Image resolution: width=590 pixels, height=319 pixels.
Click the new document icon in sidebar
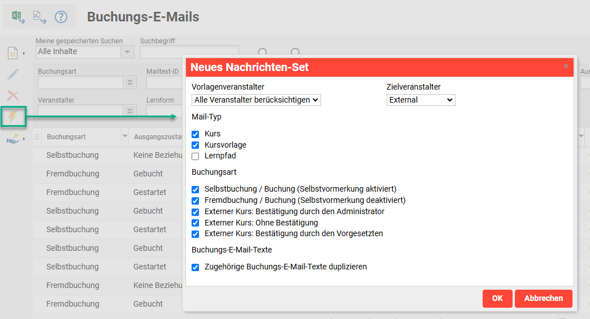point(13,53)
